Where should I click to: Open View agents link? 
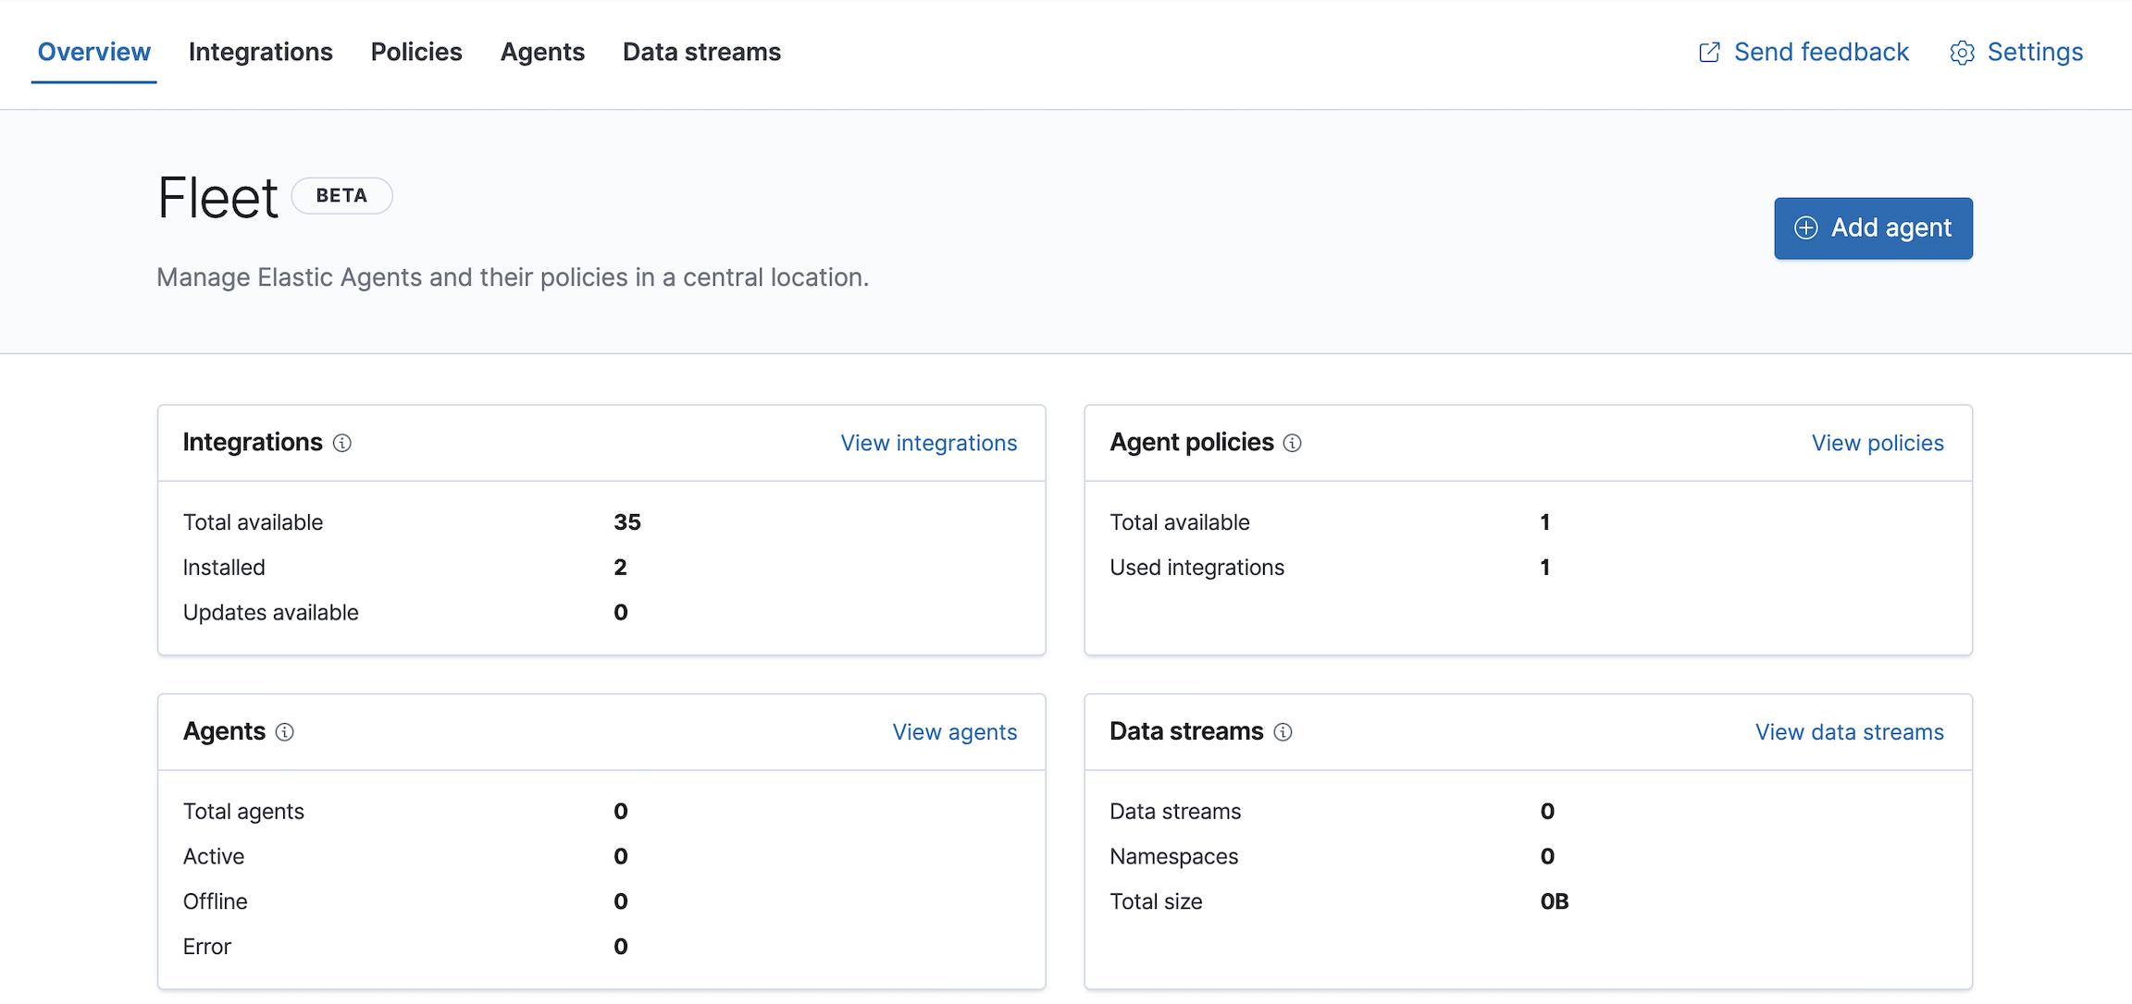click(954, 731)
